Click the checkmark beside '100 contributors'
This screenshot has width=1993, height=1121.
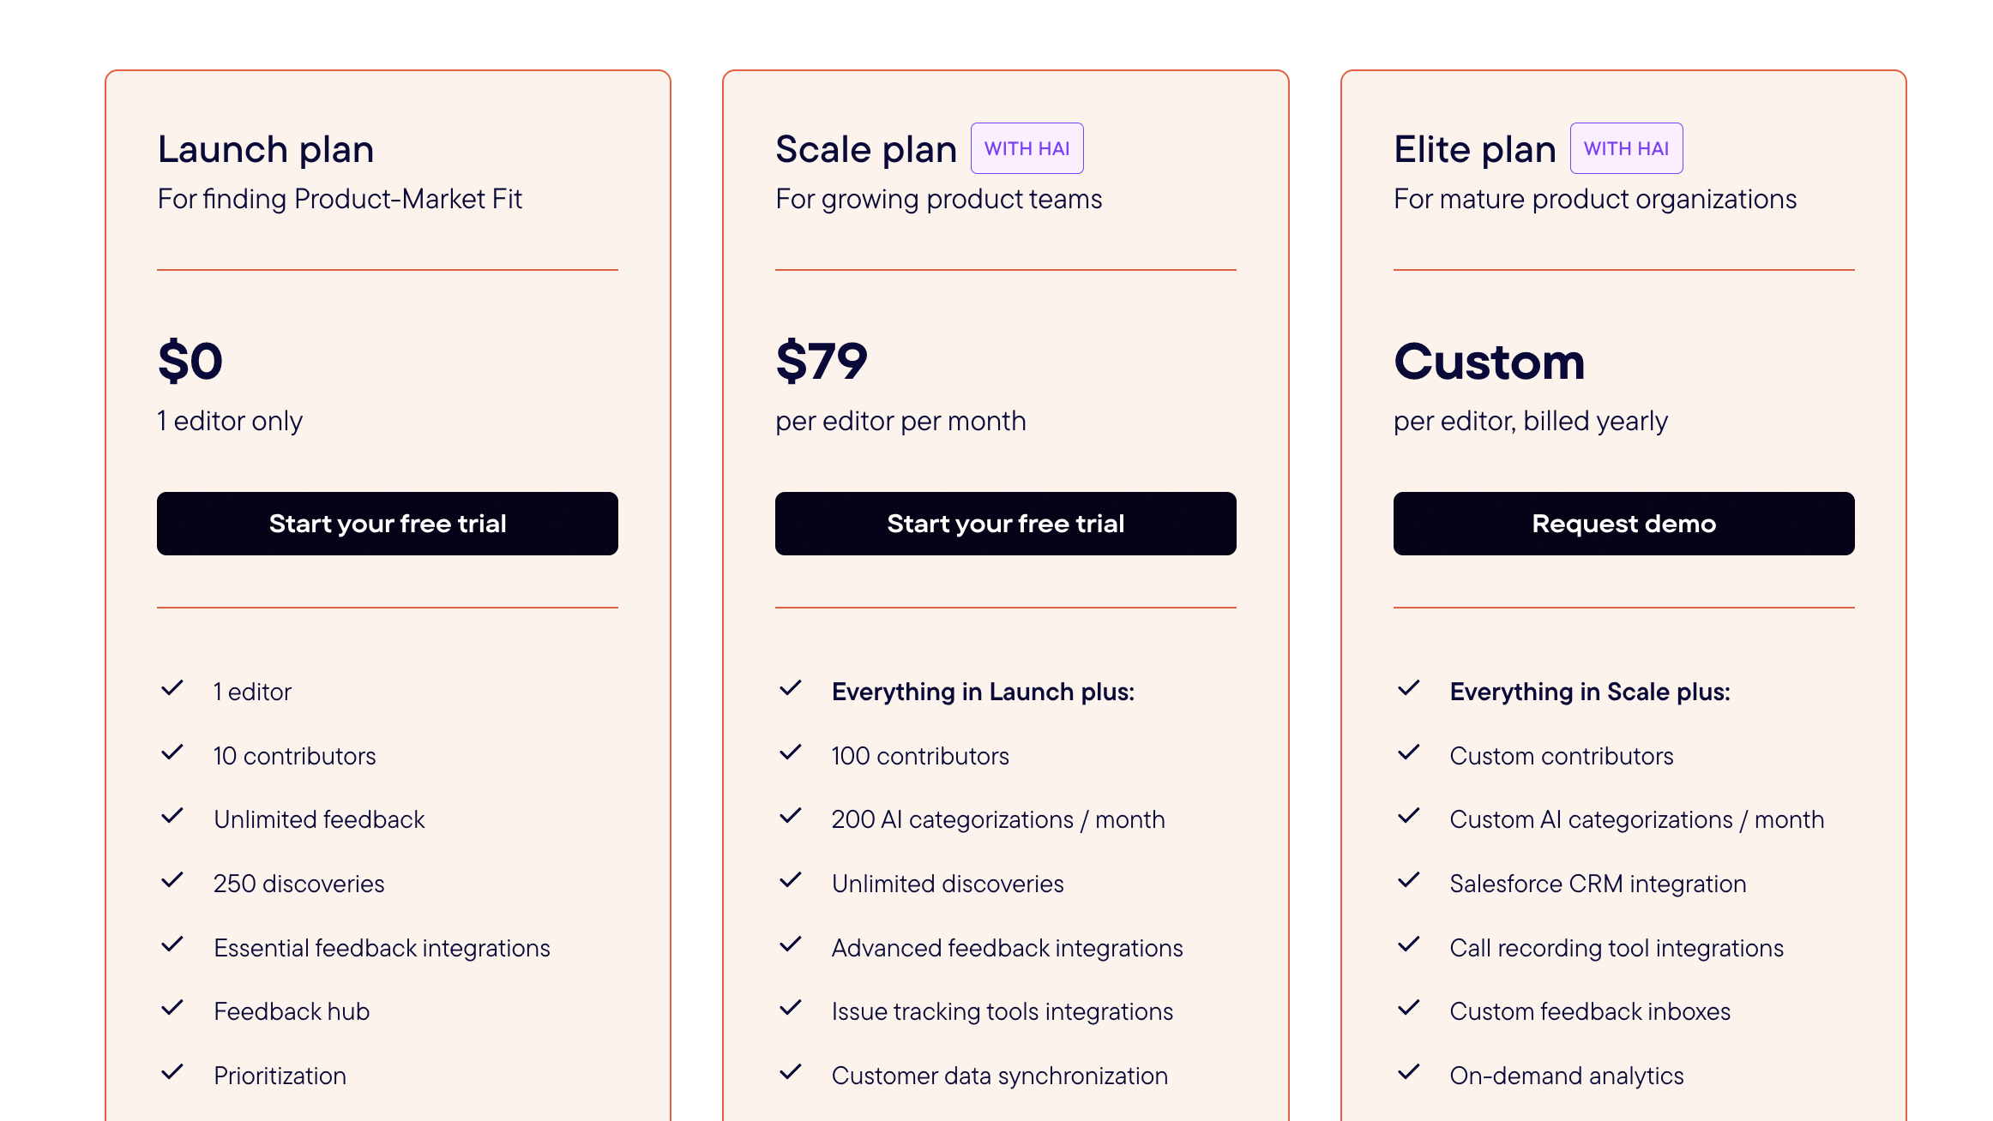[x=792, y=753]
